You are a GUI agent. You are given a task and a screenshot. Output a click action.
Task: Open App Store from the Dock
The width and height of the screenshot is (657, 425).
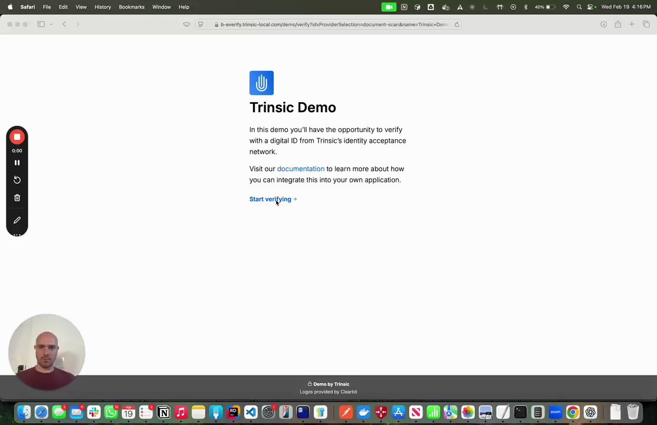pos(399,413)
